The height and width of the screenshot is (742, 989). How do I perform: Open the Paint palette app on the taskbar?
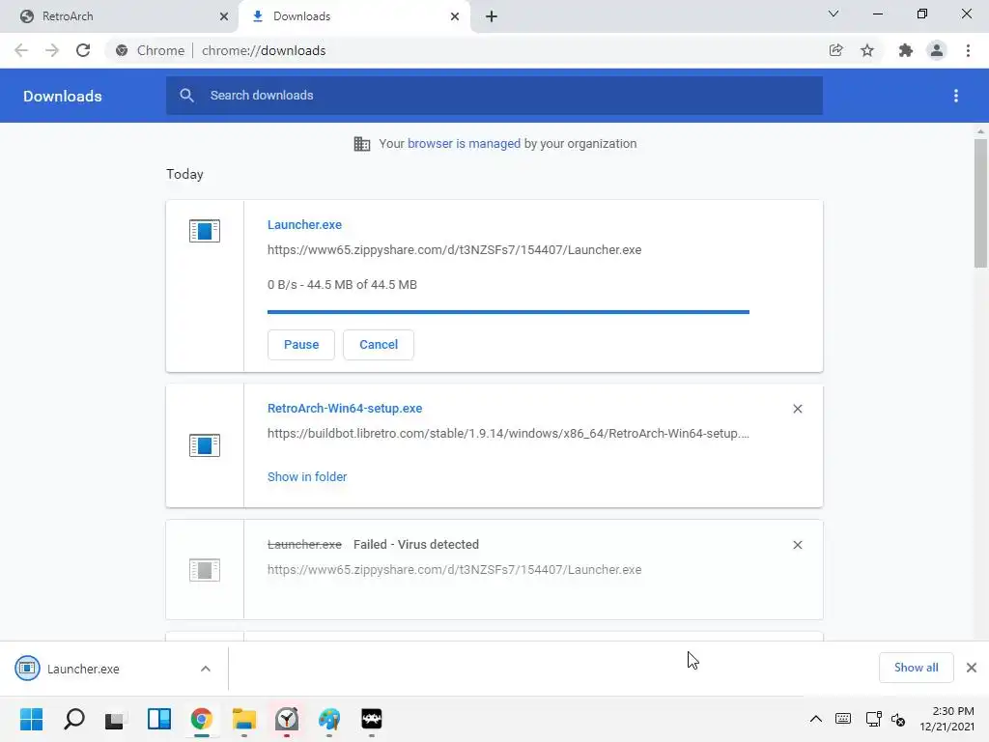(x=329, y=719)
